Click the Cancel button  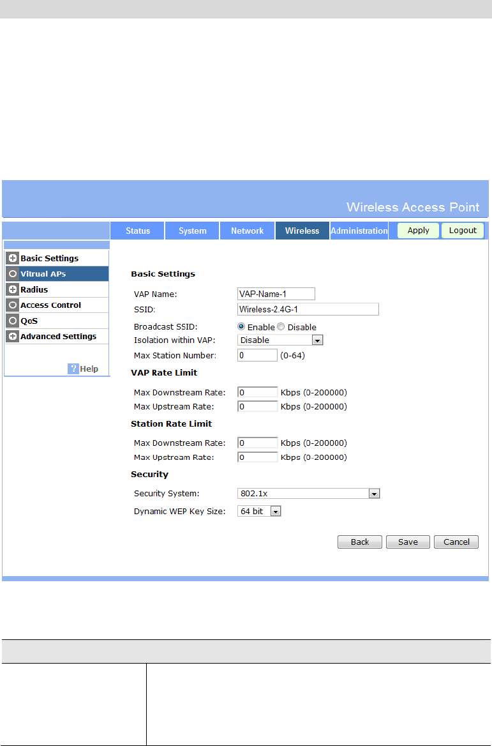(x=456, y=542)
